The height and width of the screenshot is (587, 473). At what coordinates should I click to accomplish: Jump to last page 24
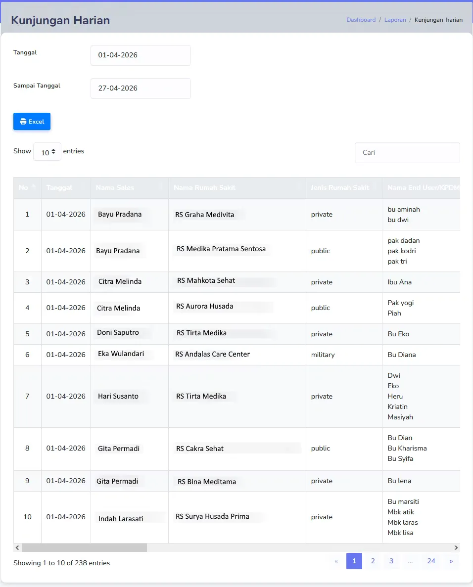coord(431,561)
